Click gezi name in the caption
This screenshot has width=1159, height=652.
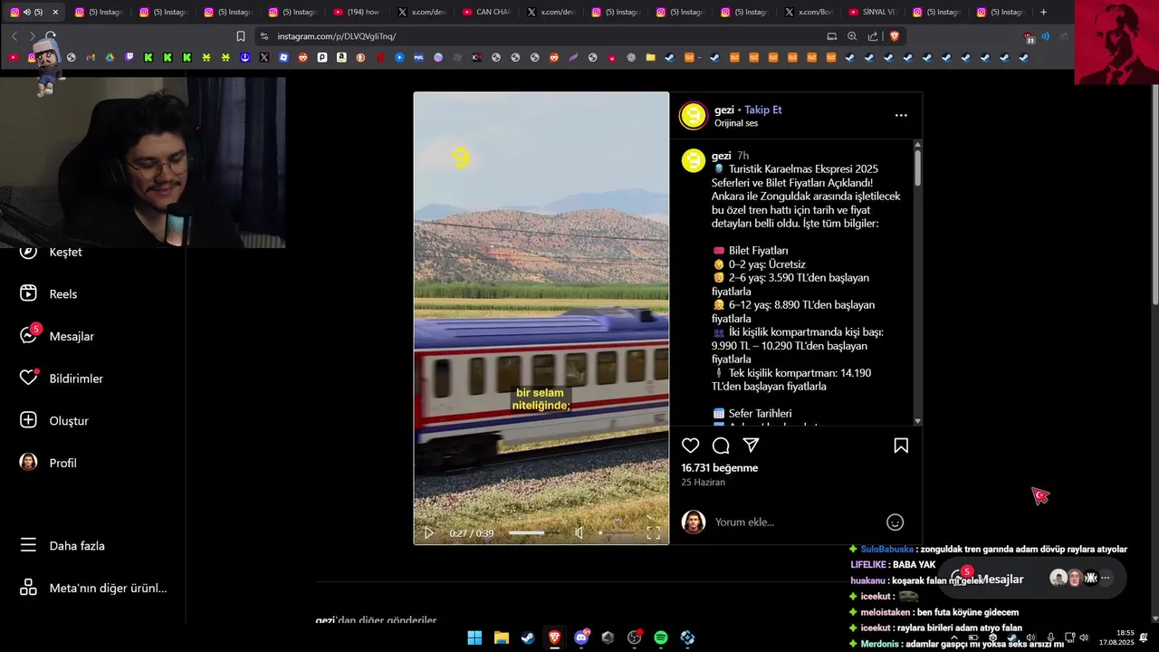(x=722, y=156)
